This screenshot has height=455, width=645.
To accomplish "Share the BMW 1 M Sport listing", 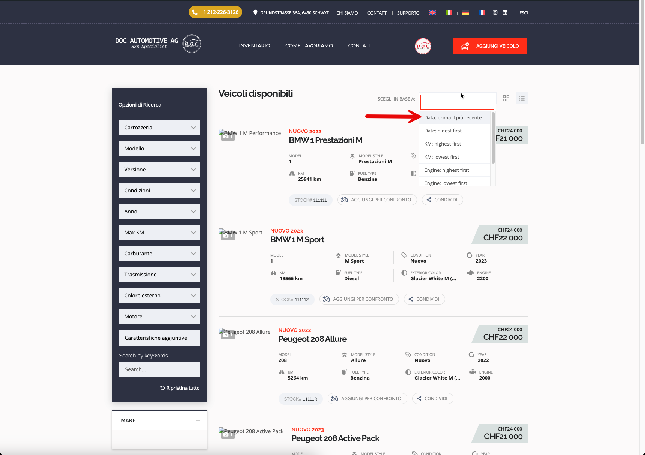I will click(x=424, y=299).
